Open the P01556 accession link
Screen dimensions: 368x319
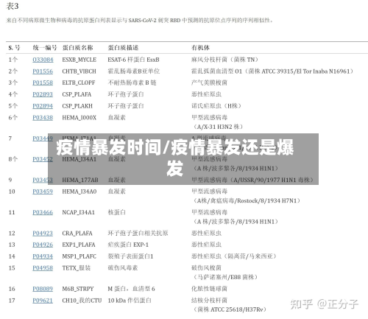43,71
